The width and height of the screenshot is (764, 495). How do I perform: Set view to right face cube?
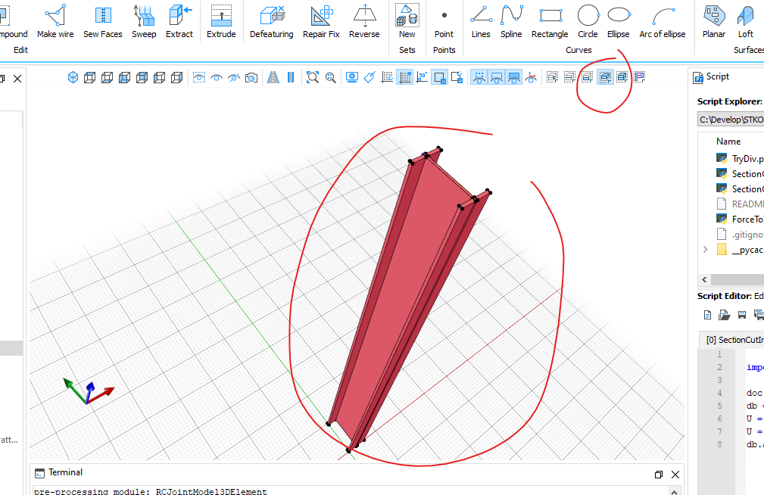[x=177, y=77]
